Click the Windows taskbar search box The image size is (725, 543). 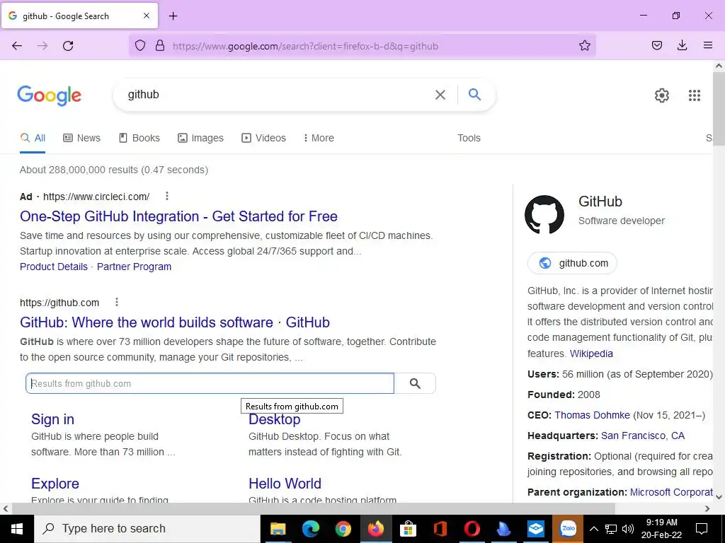pos(147,529)
